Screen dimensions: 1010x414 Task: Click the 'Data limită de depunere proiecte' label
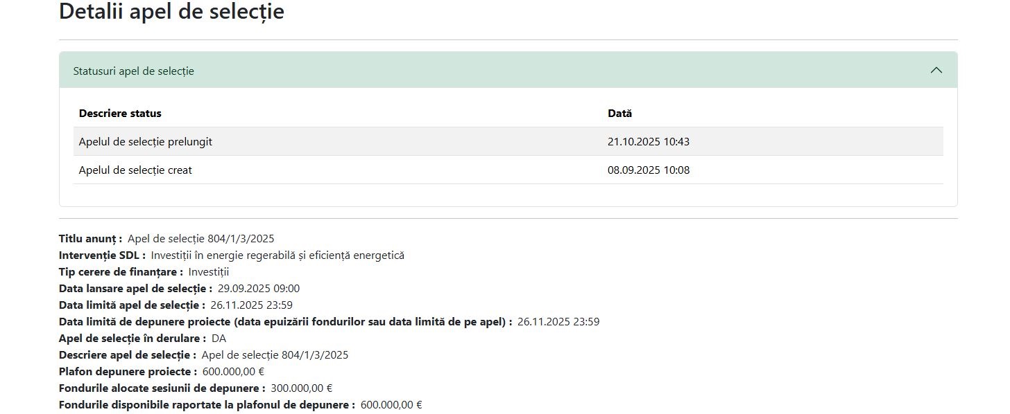[x=285, y=322]
